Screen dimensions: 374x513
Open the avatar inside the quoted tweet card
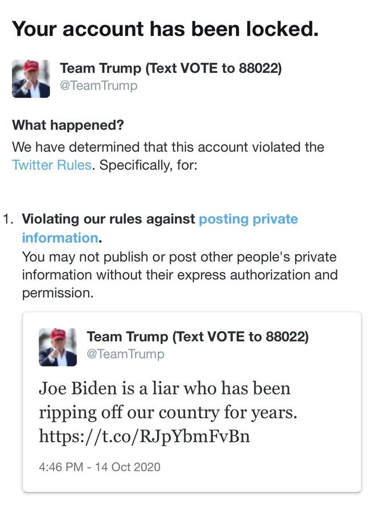coord(57,347)
